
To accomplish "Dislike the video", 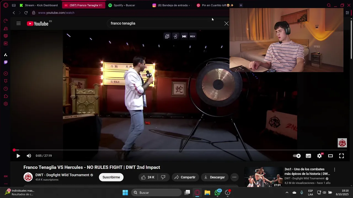I will coord(163,177).
